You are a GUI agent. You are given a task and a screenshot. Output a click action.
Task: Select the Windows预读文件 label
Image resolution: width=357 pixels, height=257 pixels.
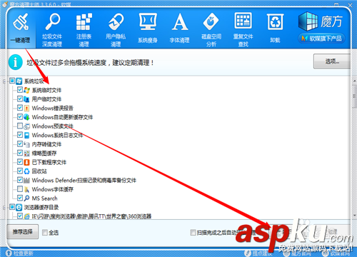(53, 126)
